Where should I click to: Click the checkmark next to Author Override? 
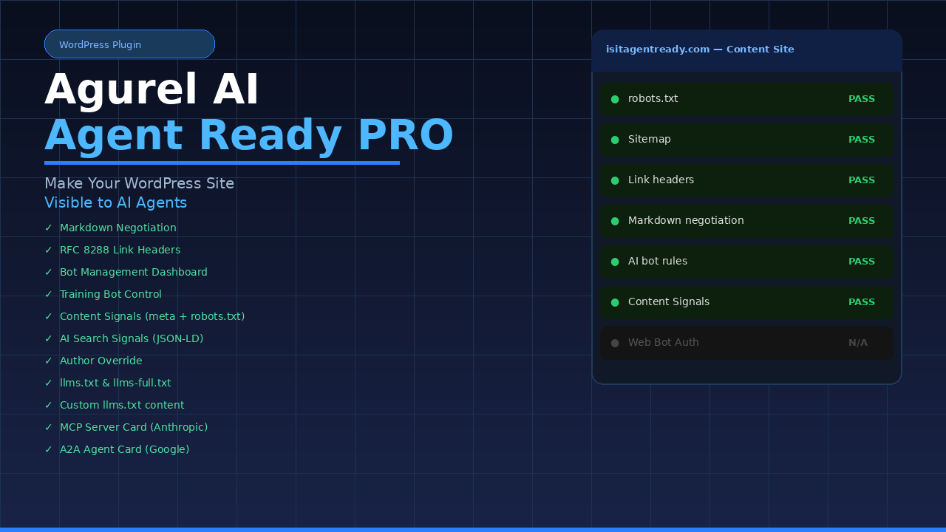[49, 361]
